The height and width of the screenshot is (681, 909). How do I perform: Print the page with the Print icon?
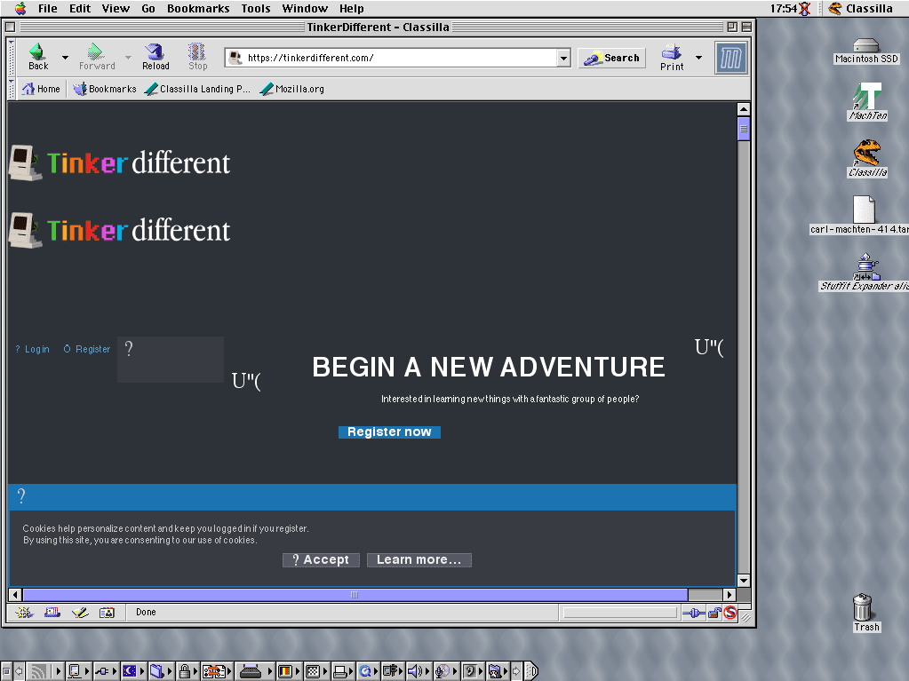(x=672, y=57)
